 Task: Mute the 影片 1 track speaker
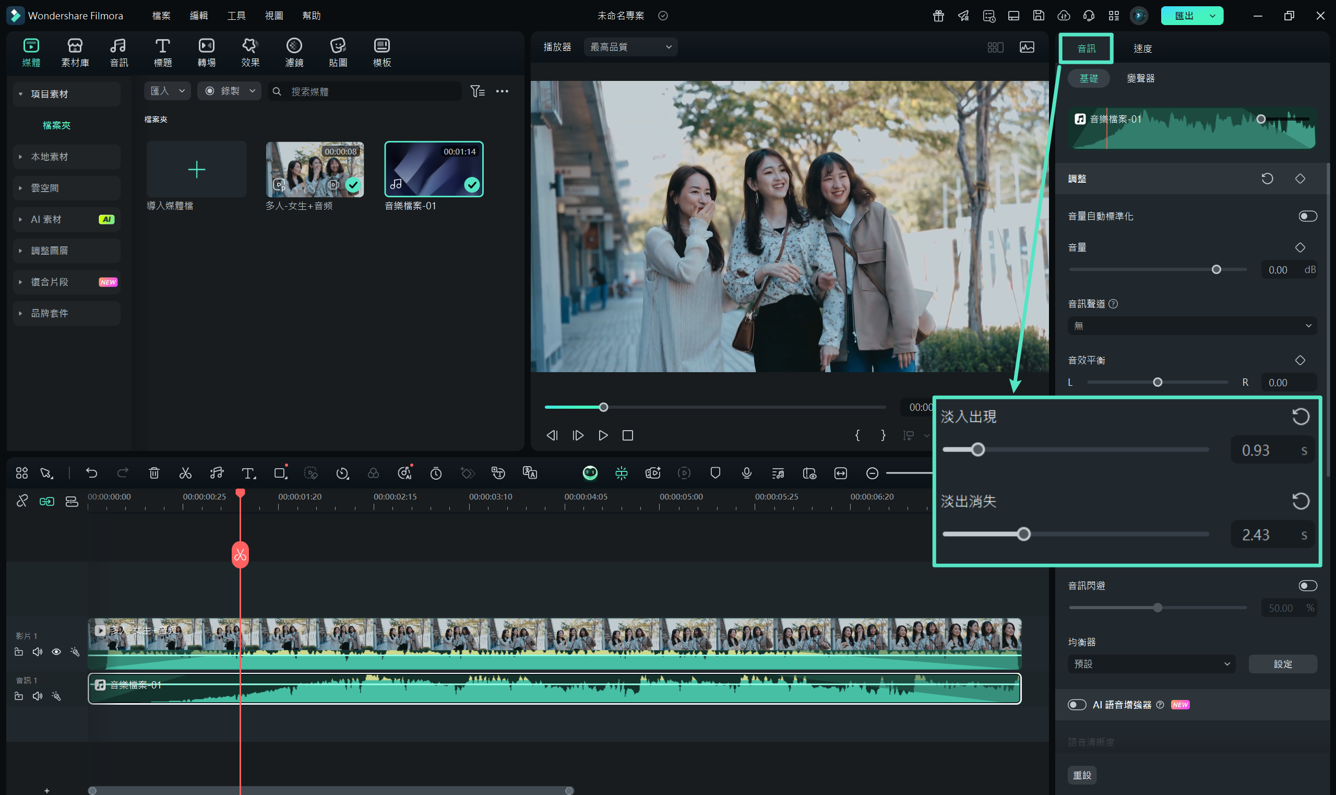pyautogui.click(x=38, y=652)
